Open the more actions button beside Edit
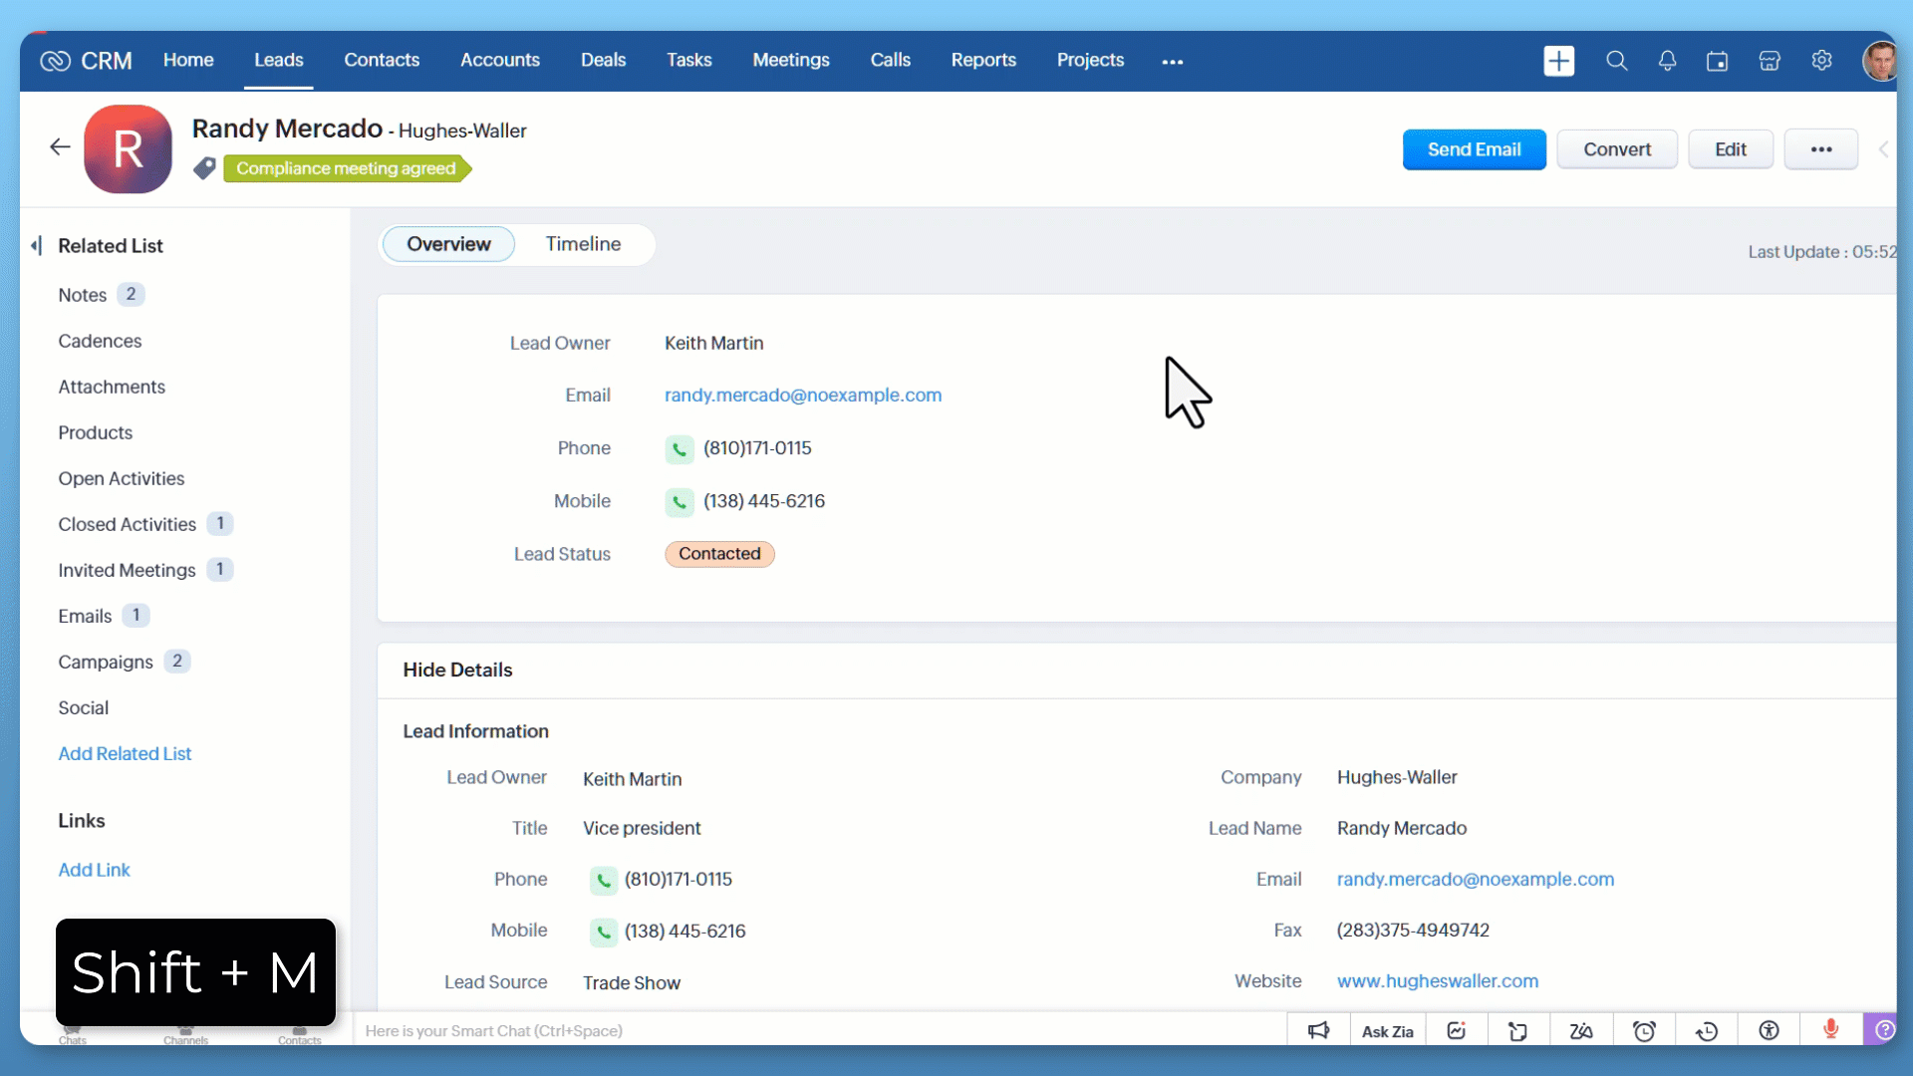Screen dimensions: 1913x1076 1820,149
